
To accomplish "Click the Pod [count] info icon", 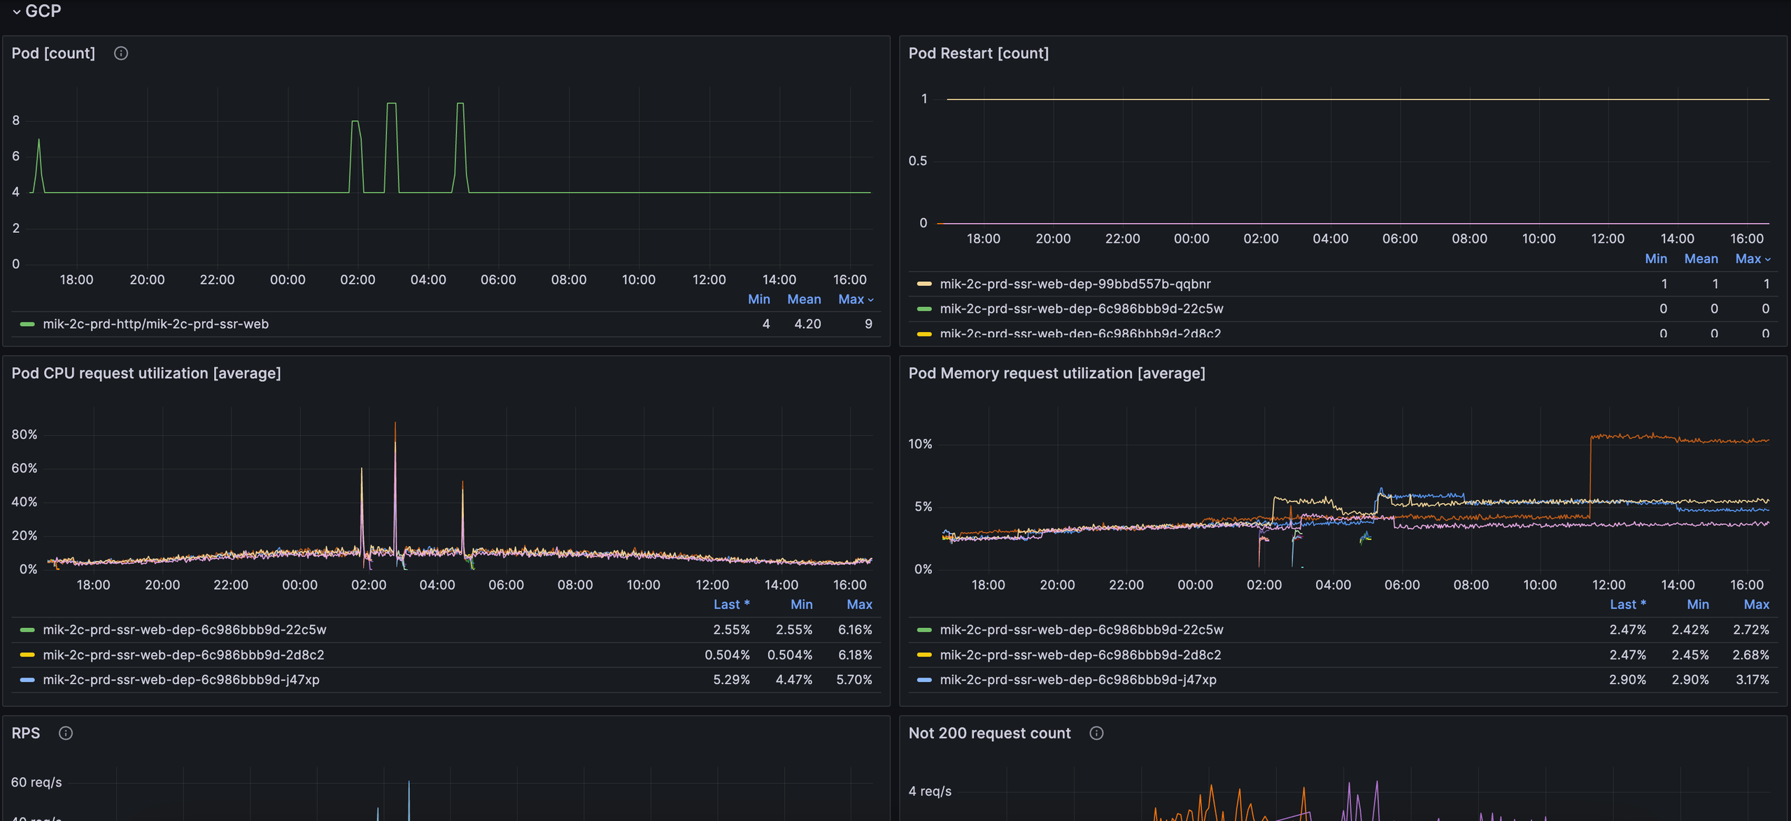I will coord(121,53).
